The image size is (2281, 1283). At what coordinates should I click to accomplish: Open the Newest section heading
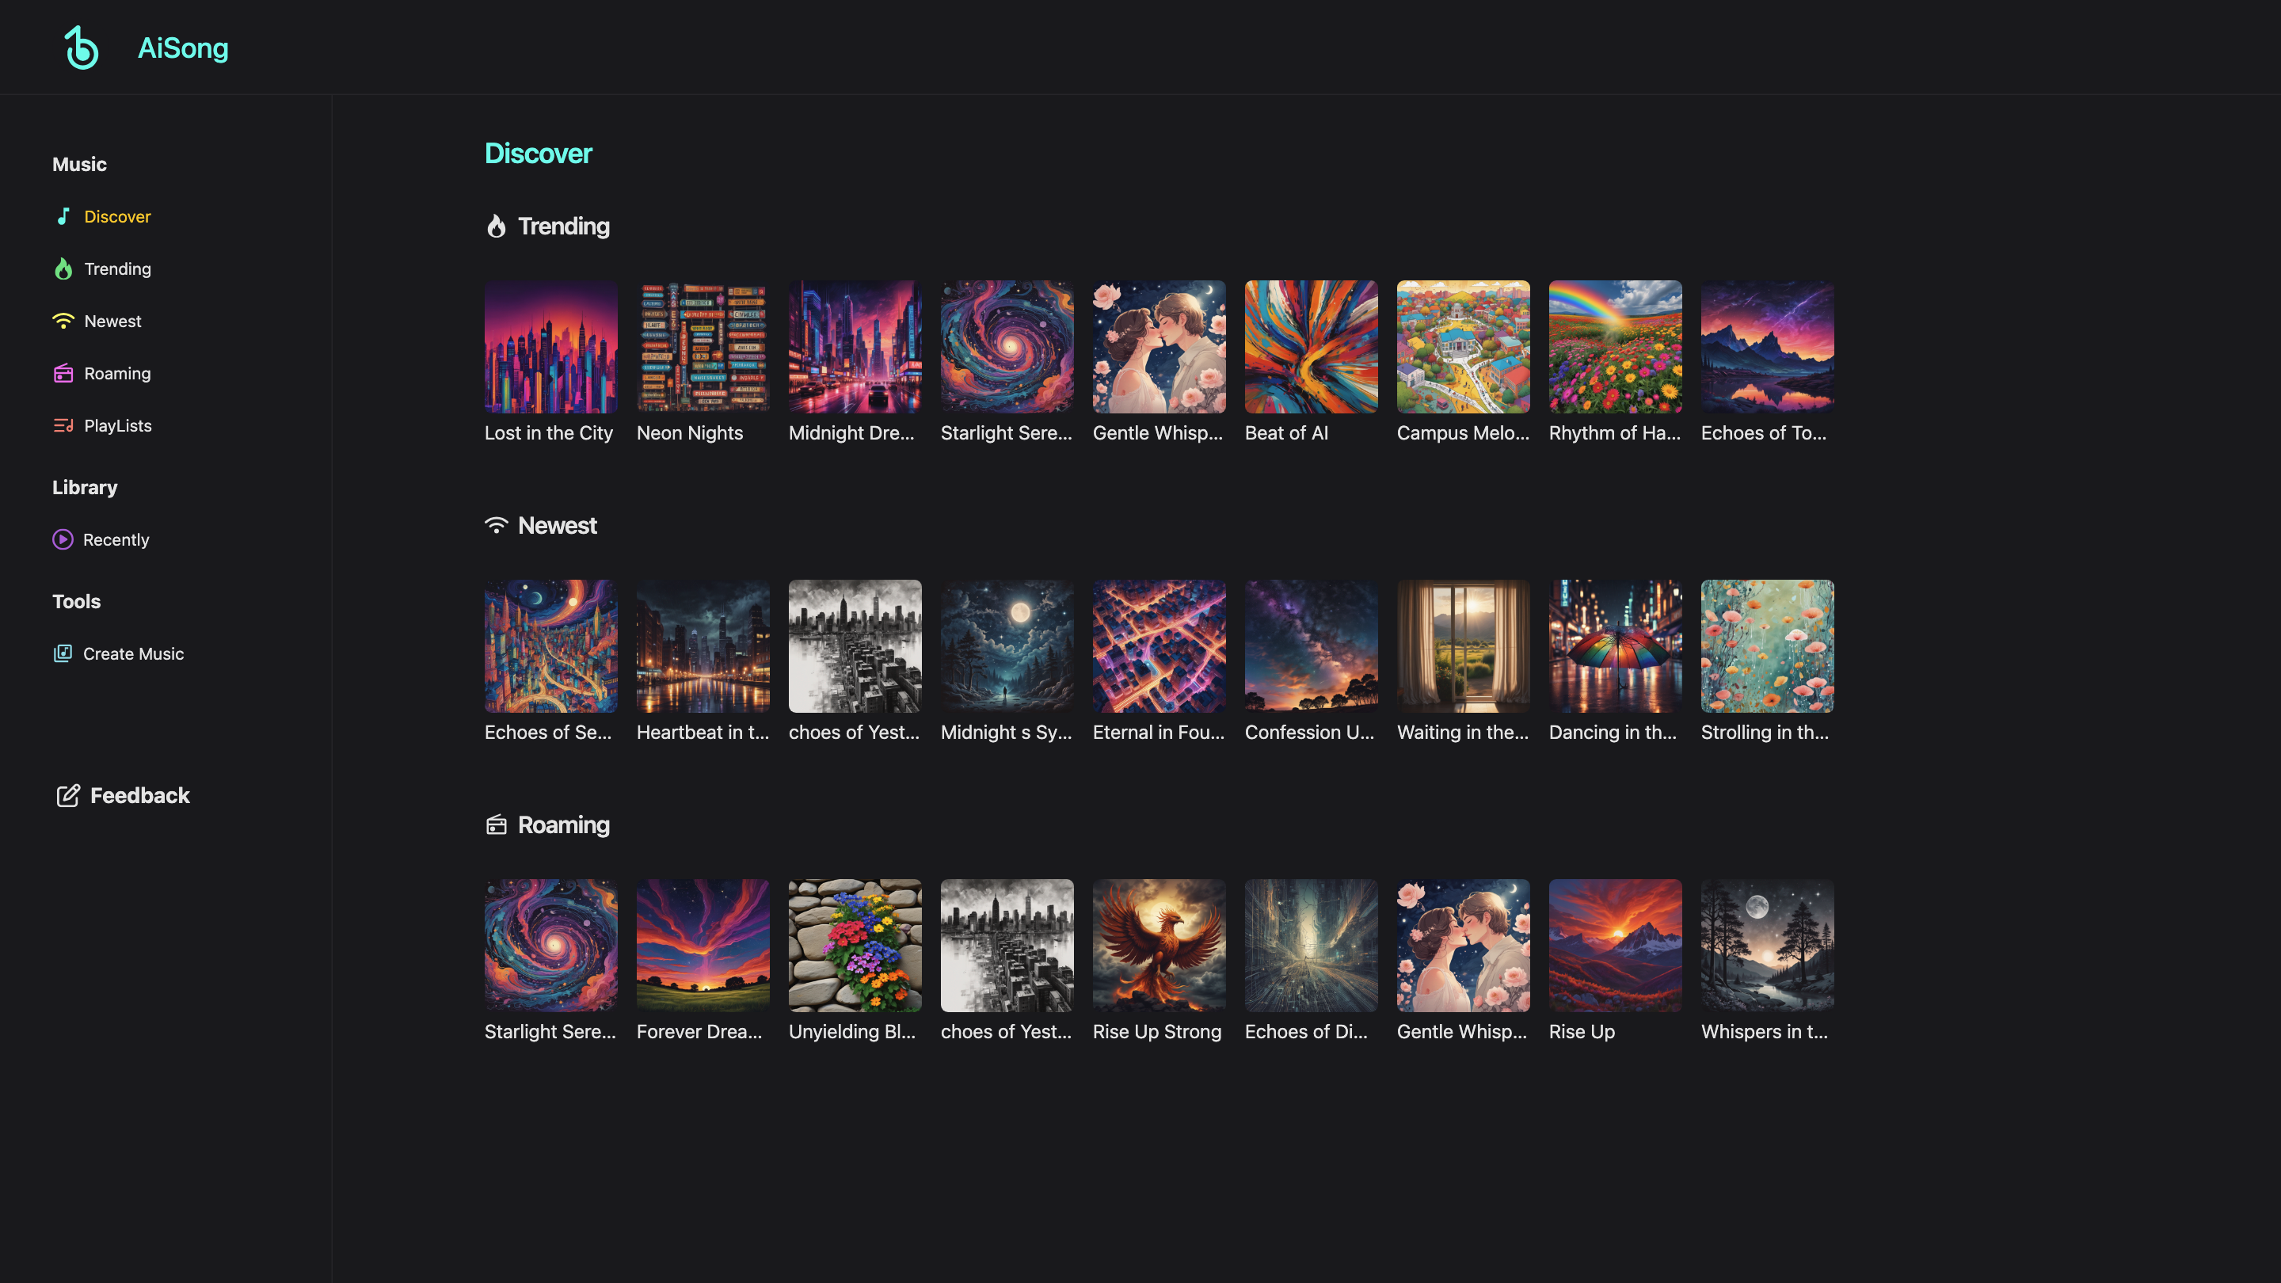tap(557, 525)
